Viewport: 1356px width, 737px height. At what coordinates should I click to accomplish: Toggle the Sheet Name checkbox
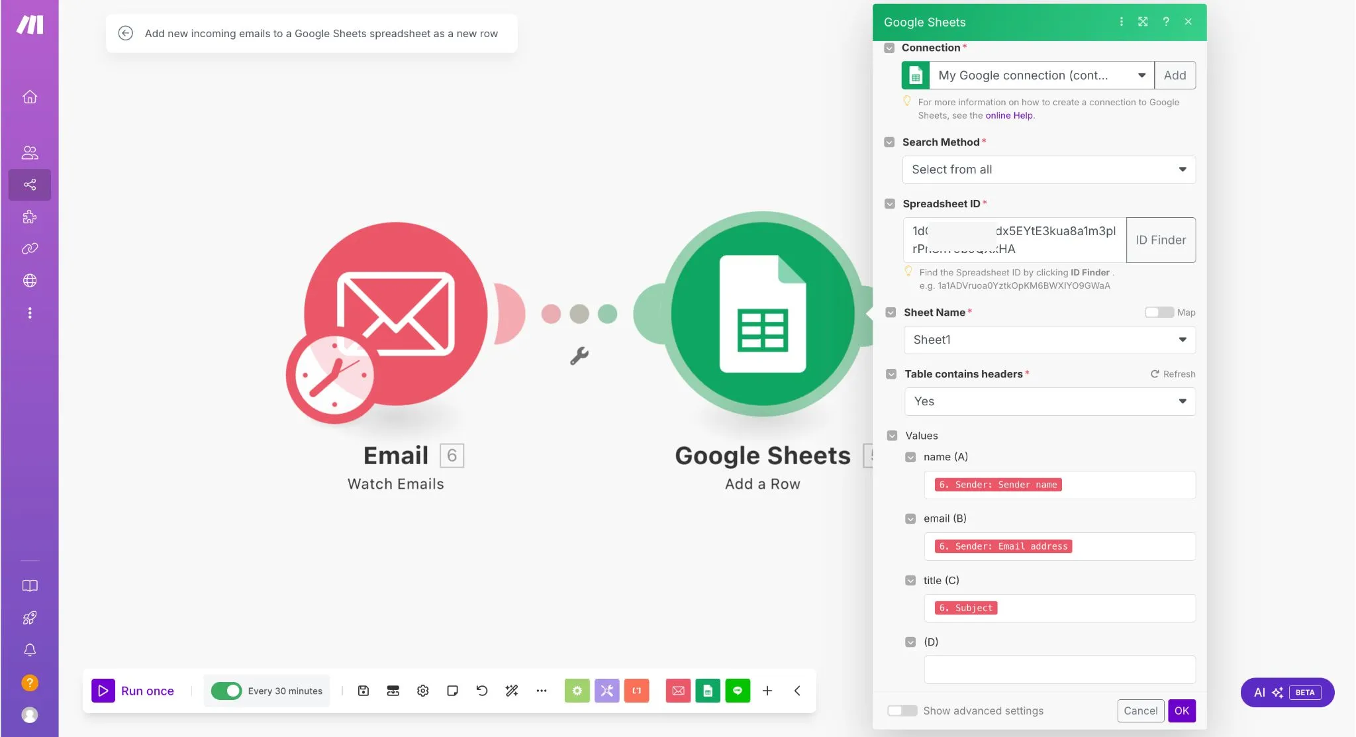(891, 313)
